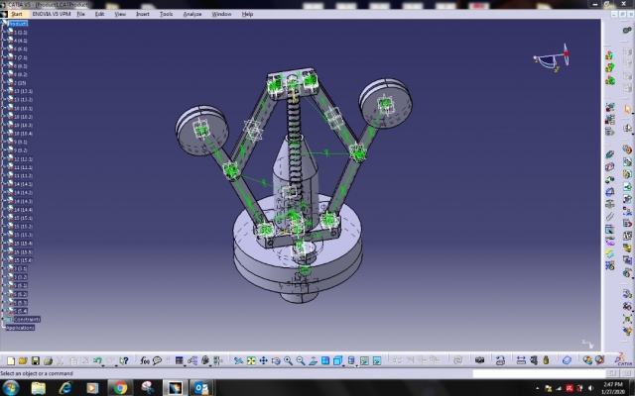Open the ENOVIA V5 VPM menu
The height and width of the screenshot is (396, 635).
tap(52, 14)
